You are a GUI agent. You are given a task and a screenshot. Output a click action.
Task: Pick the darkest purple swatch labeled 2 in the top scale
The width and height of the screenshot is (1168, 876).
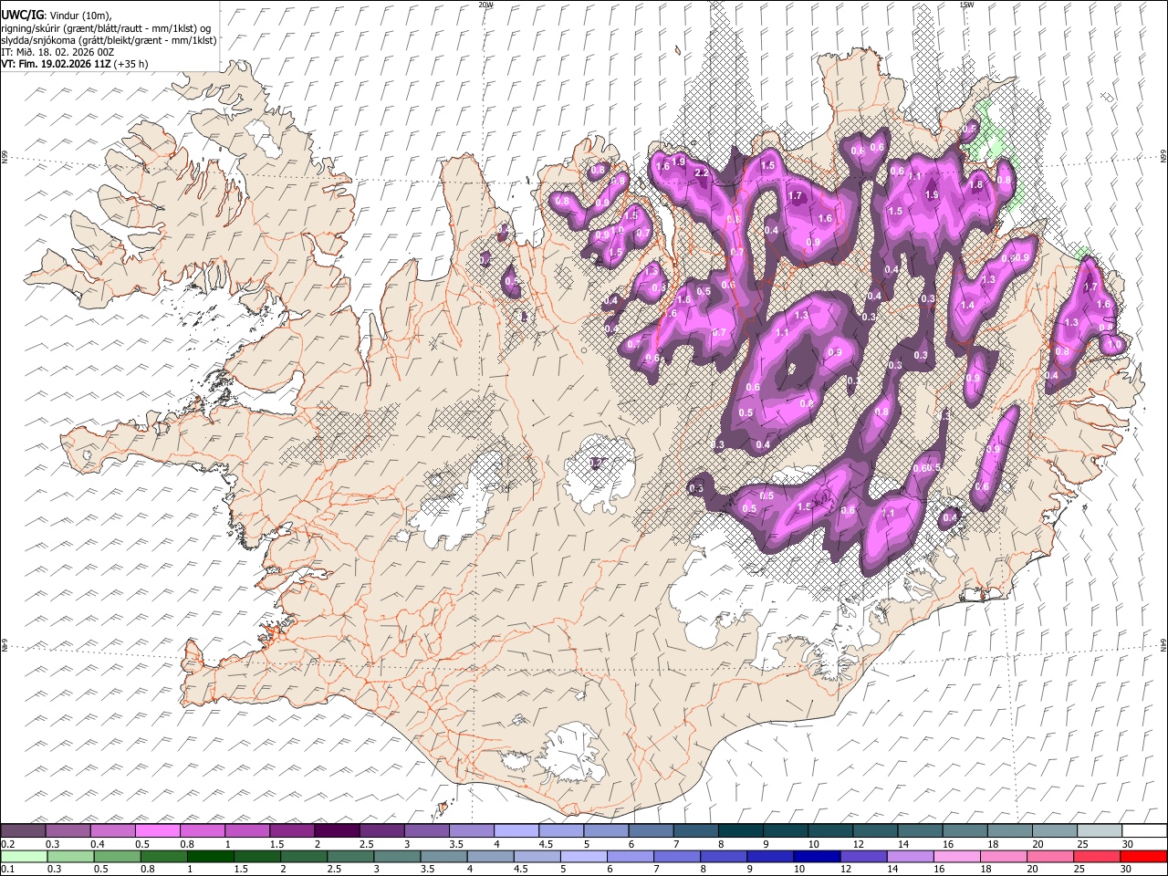point(336,831)
